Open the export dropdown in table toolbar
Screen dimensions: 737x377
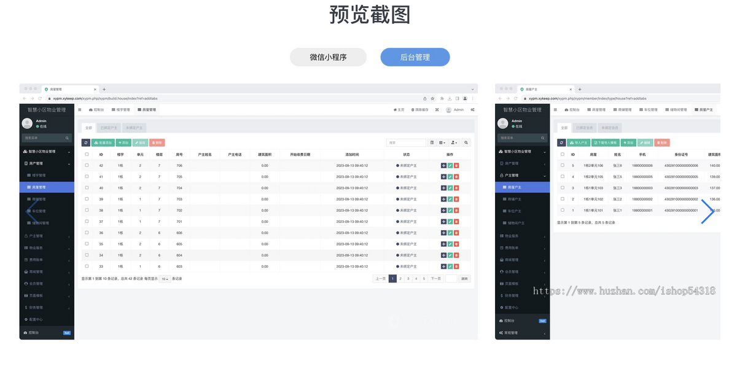pos(454,142)
